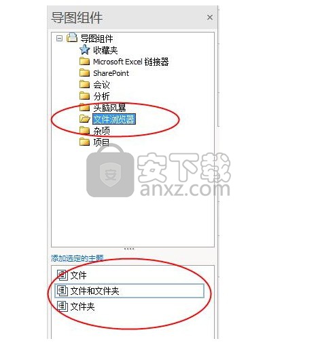Click the 文件 map part icon
Screen dimensions: 320x343
tap(63, 275)
